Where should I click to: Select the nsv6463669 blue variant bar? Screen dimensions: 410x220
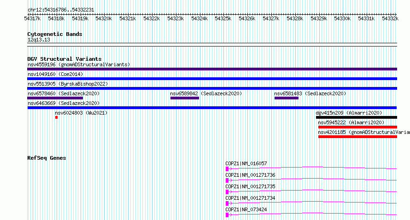point(212,108)
